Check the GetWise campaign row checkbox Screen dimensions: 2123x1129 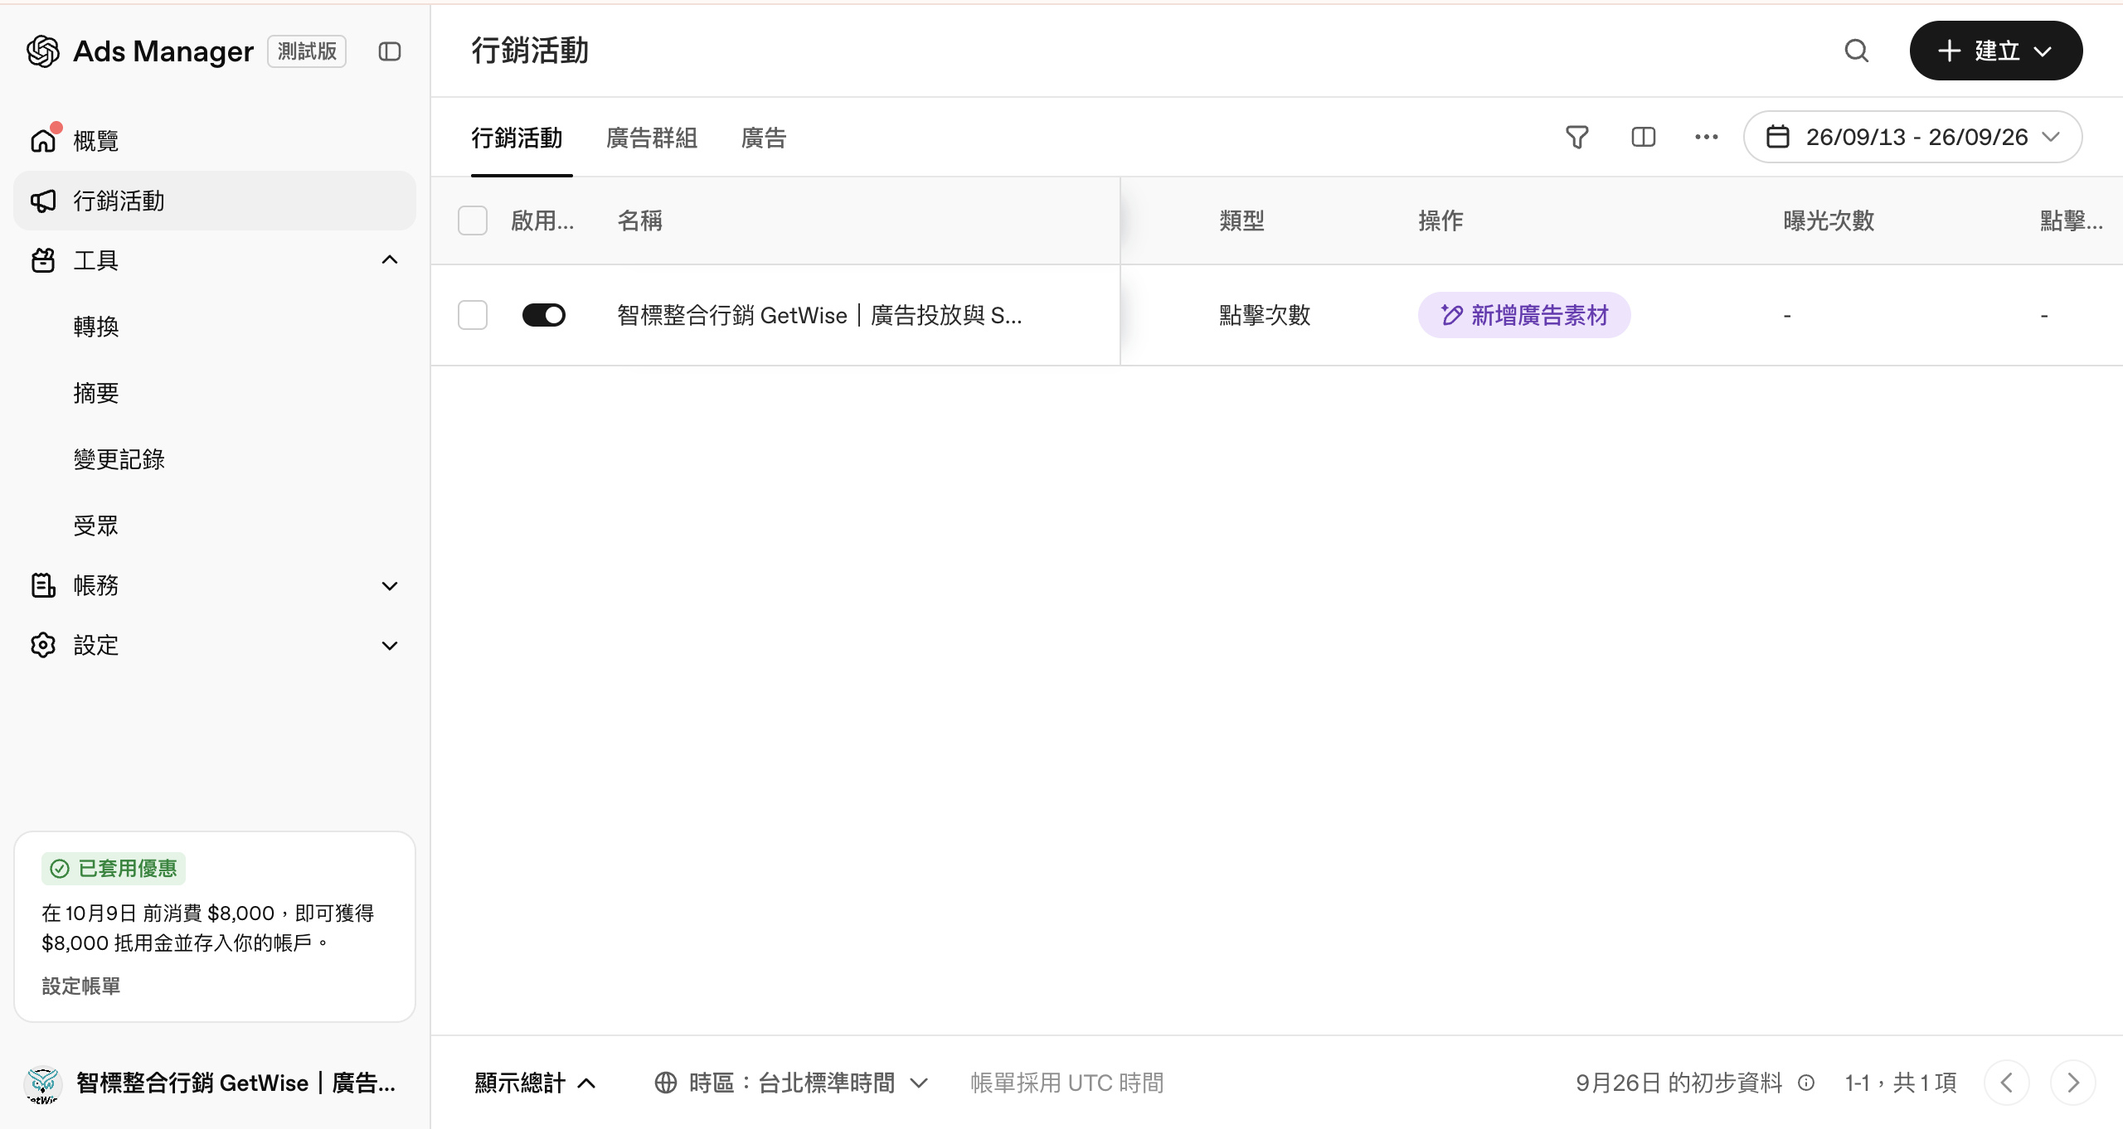tap(473, 315)
